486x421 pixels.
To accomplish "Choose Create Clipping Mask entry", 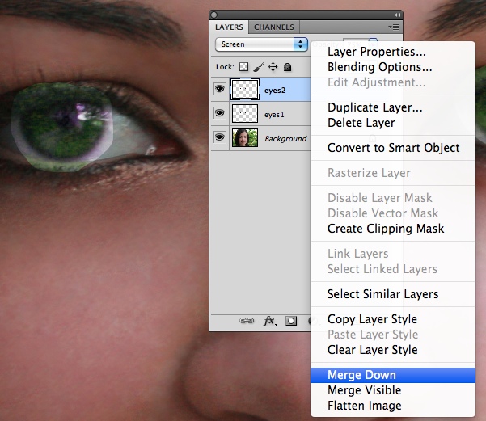I will tap(393, 229).
